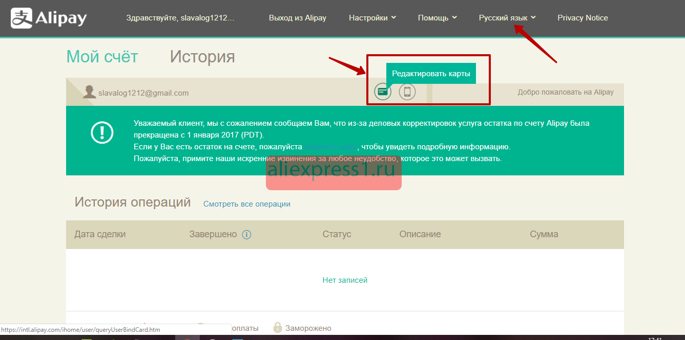Click the card edit icon
This screenshot has width=685, height=340.
(x=382, y=92)
